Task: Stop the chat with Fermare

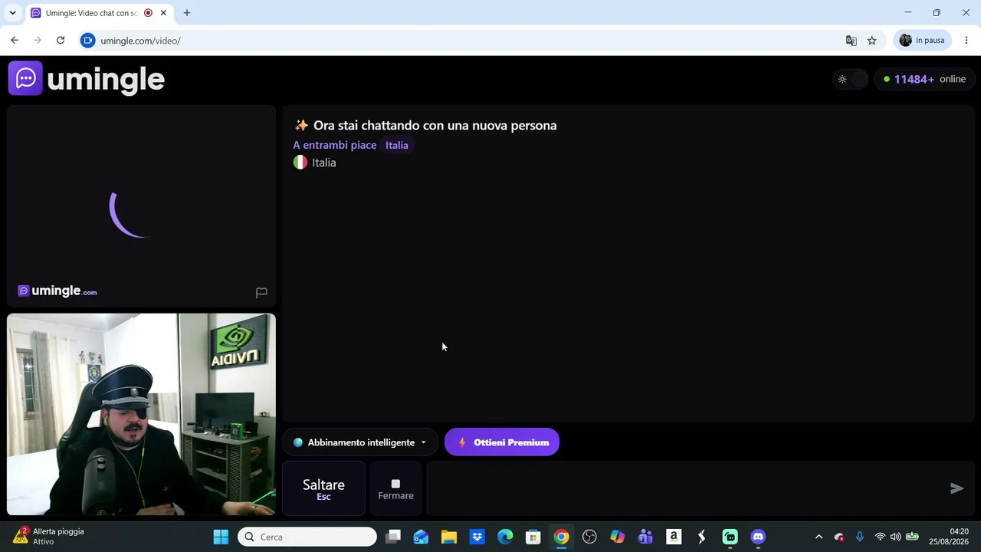Action: [x=395, y=488]
